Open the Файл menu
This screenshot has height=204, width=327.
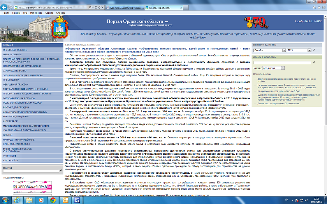[x=7, y=13]
